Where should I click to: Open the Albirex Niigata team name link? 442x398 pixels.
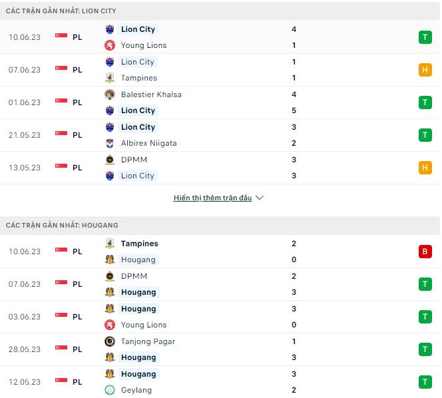[x=148, y=143]
